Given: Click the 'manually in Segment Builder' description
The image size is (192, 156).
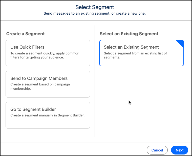Looking at the screenshot, I should (x=47, y=115).
